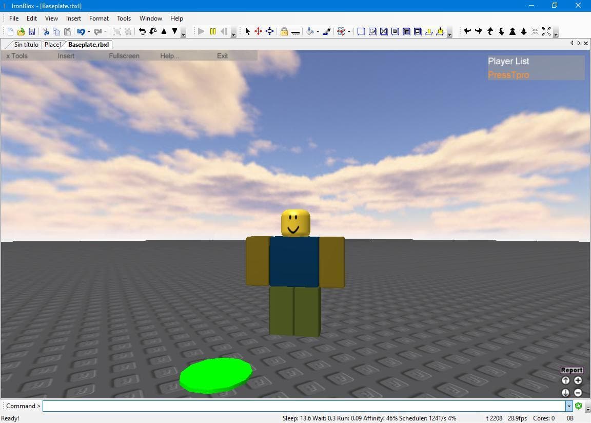This screenshot has width=591, height=423.
Task: Select the Material tool
Action: pyautogui.click(x=341, y=32)
